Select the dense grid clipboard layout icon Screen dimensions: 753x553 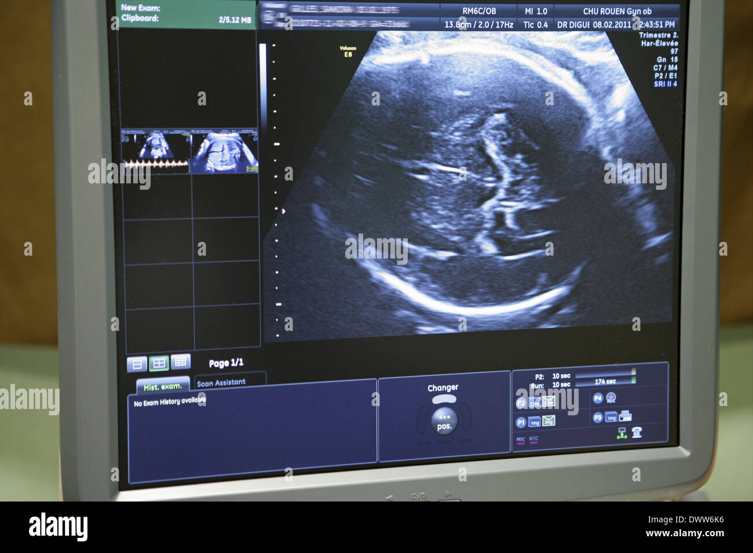coord(181,362)
